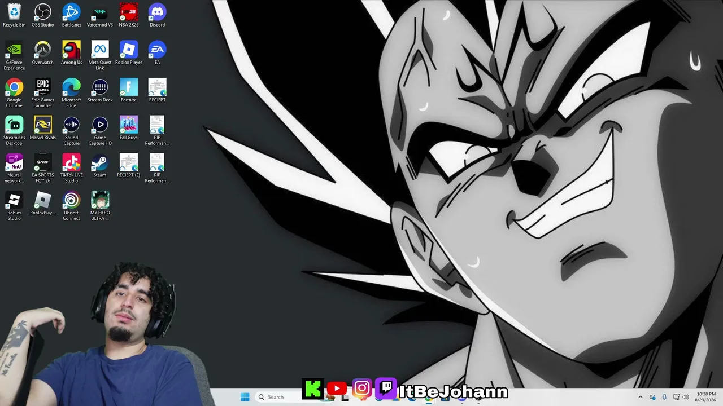Launch Ubisoft Connect from the desktop
The height and width of the screenshot is (406, 723).
click(x=71, y=206)
